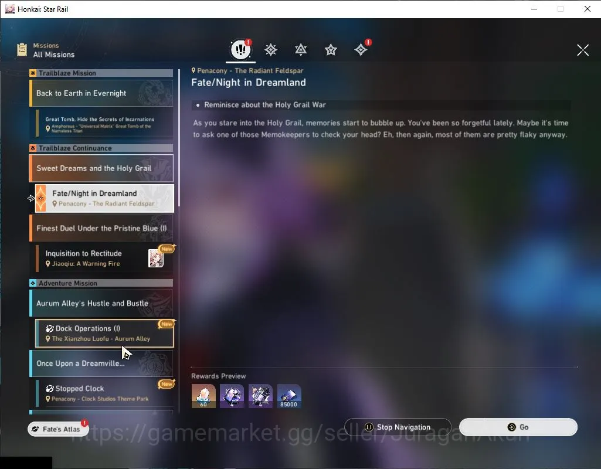
Task: Click Fate/Night in Dreamland detail title
Action: click(249, 83)
